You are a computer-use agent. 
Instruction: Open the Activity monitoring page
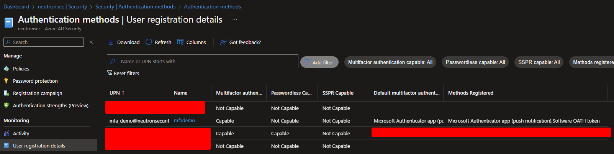tap(21, 134)
